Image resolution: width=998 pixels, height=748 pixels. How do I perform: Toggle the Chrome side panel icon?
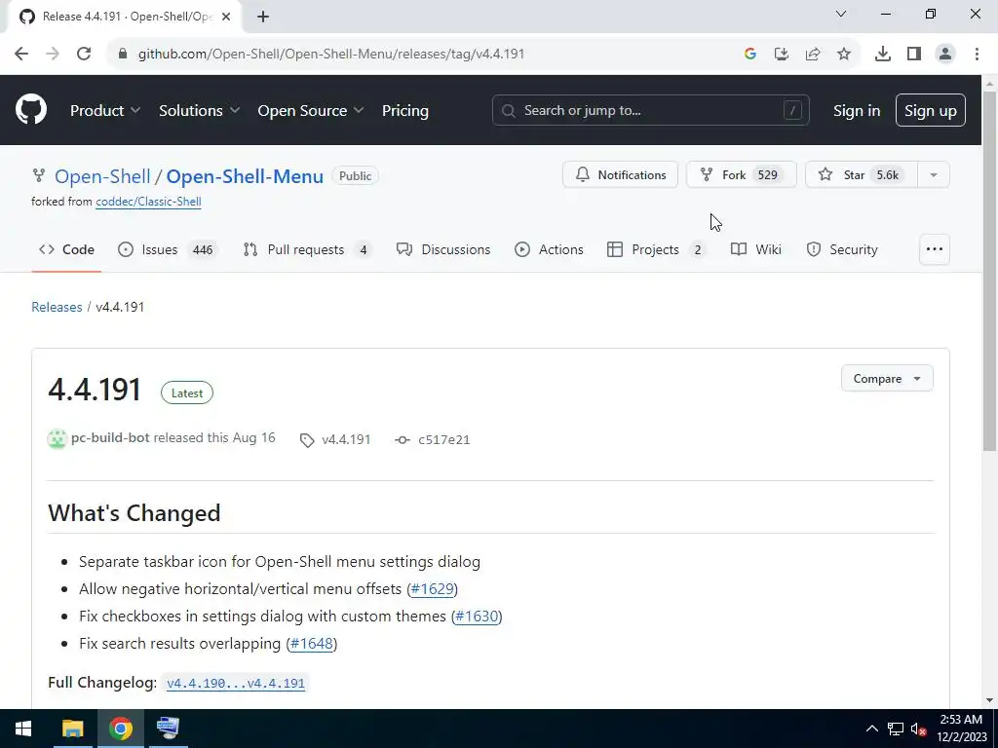[914, 54]
